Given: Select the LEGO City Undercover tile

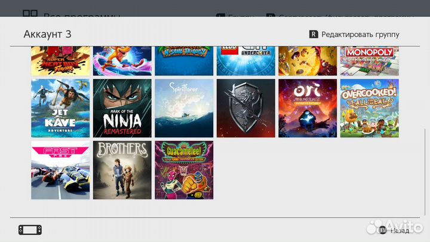Looking at the screenshot, I should [x=245, y=61].
